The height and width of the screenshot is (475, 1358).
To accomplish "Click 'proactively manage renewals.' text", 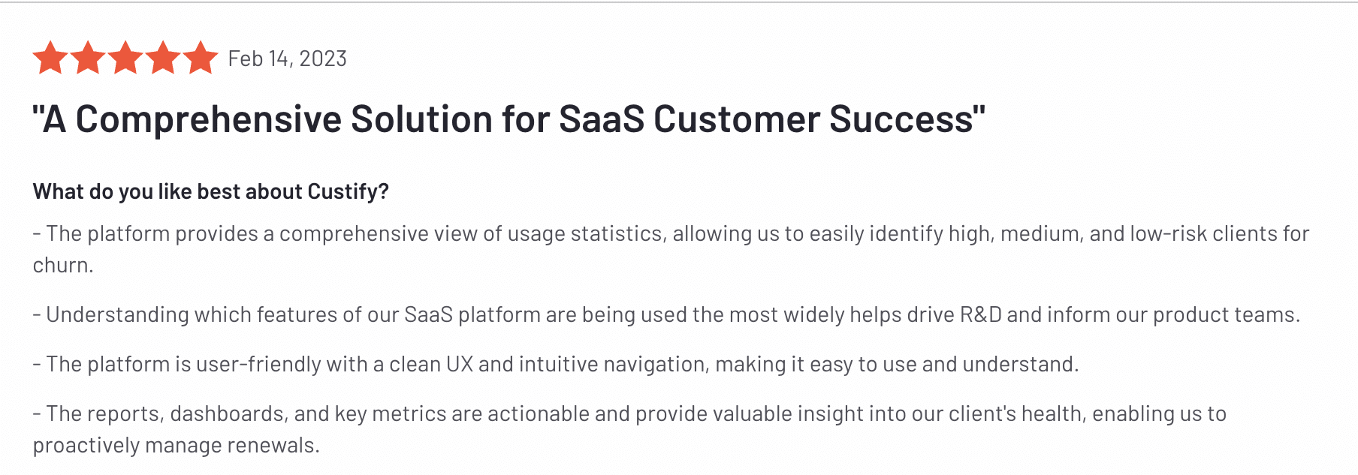I will pos(177,445).
